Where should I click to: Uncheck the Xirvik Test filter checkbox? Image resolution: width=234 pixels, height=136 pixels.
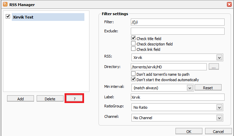(x=8, y=16)
